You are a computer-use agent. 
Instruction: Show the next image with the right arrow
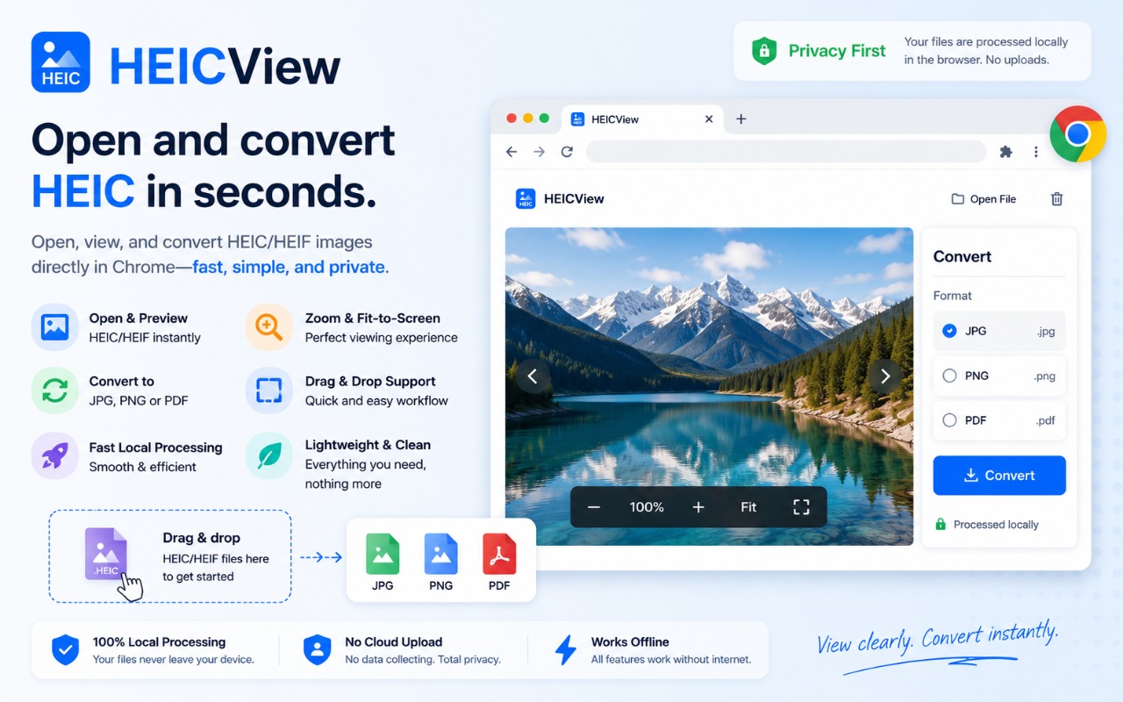click(x=885, y=376)
